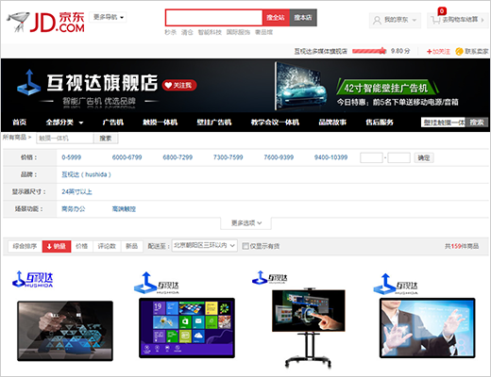Click the red plus 加关注 icon

coord(430,52)
